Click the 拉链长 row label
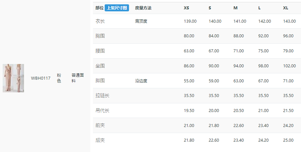 click(x=102, y=96)
